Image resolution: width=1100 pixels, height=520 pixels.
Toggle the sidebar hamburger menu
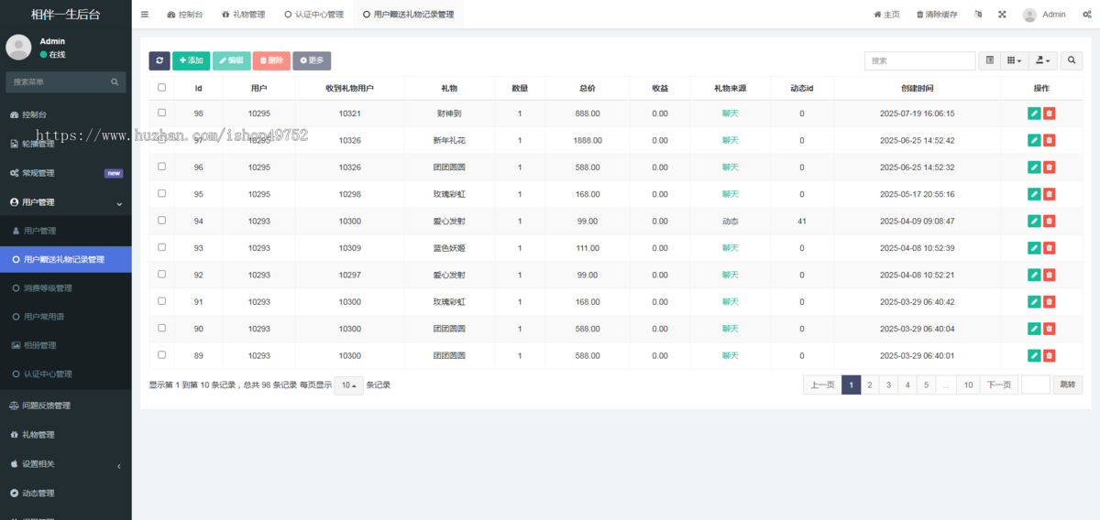point(145,15)
